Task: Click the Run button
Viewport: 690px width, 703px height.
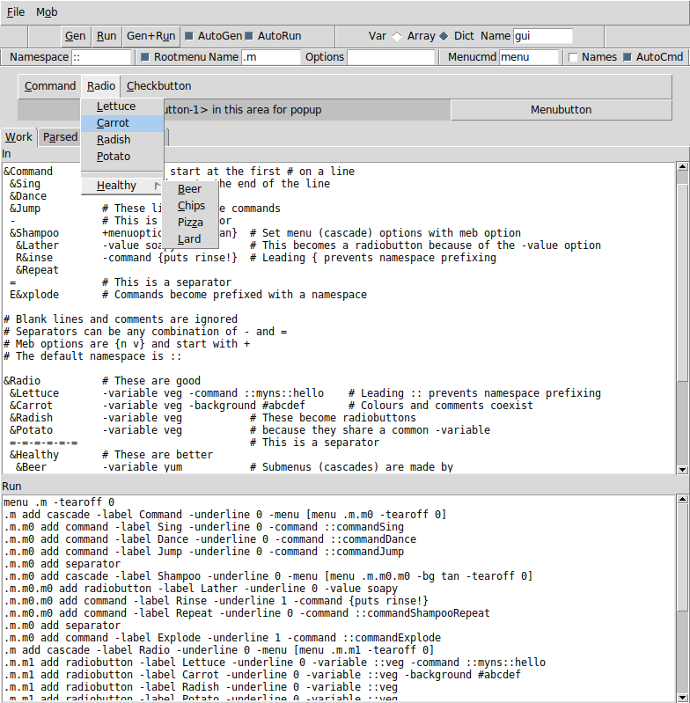Action: (x=106, y=36)
